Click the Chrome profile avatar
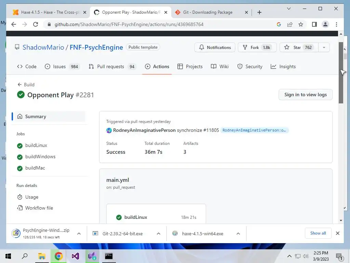Viewport: 350px width, 263px height. coord(325,24)
